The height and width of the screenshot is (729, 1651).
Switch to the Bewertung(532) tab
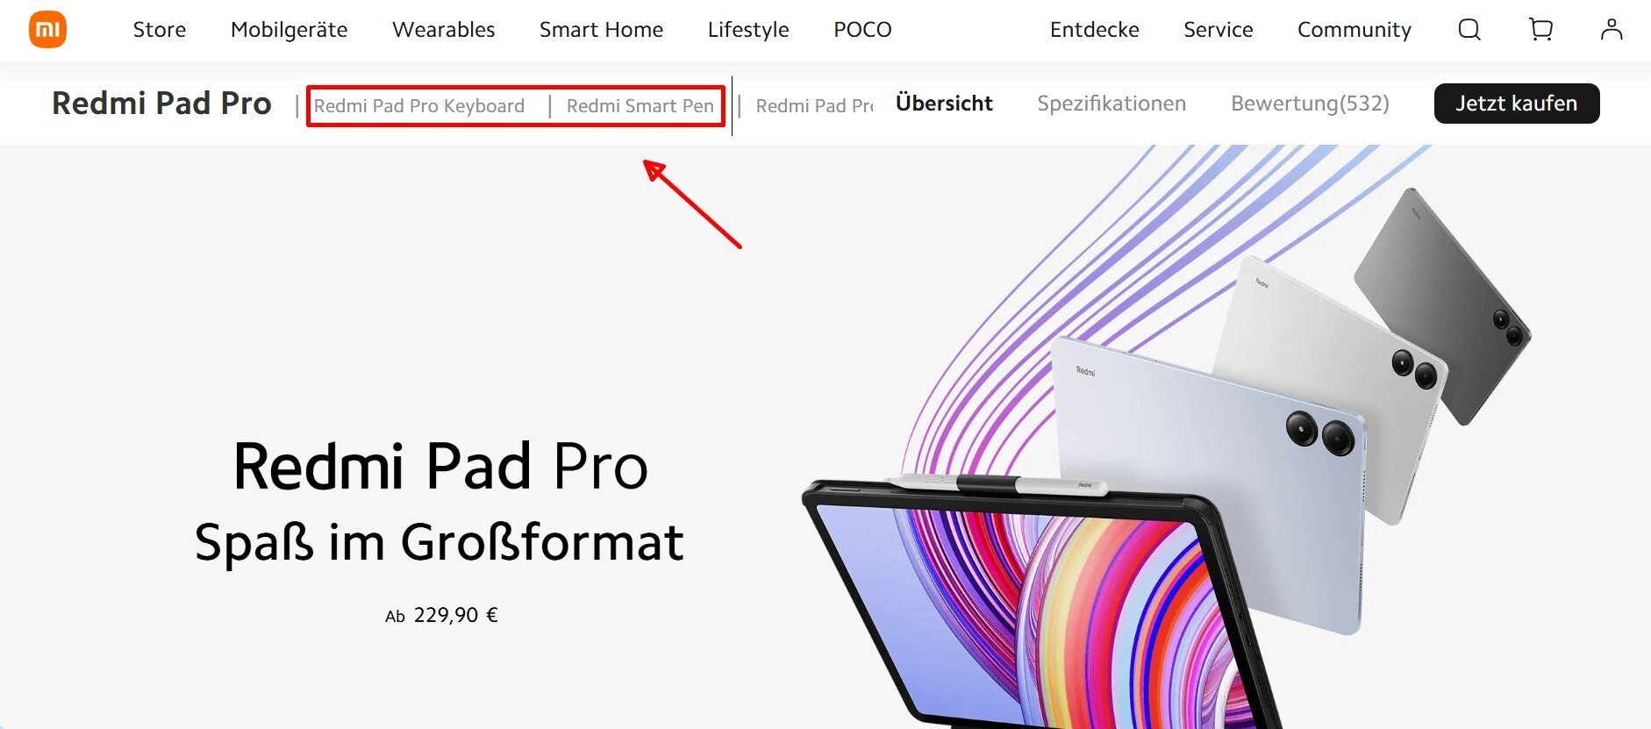(1310, 104)
